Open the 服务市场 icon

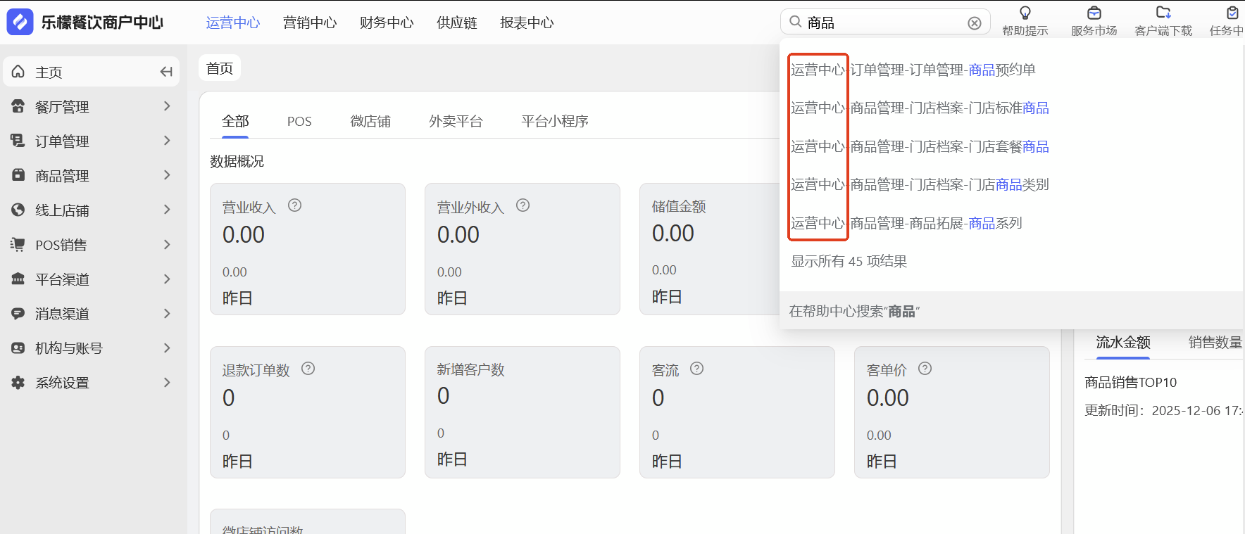tap(1094, 13)
